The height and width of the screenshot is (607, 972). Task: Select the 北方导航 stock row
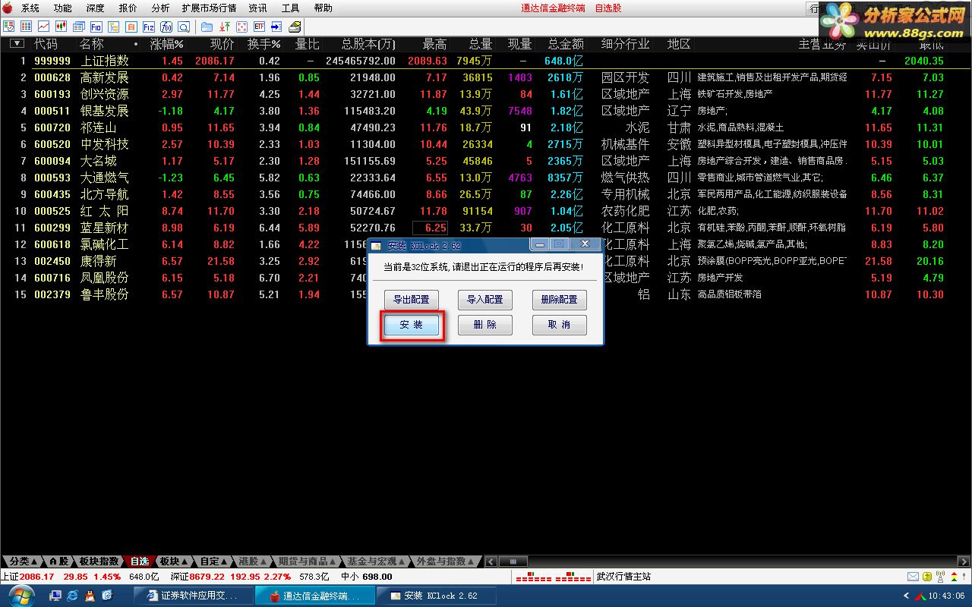pos(486,194)
